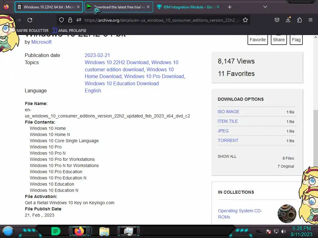Click the Favorite button

pos(257,39)
